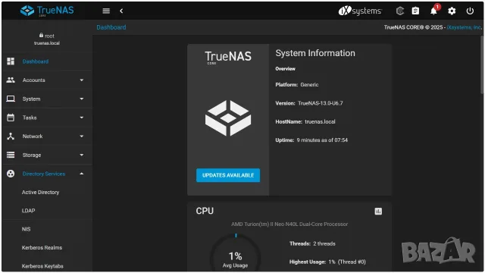Collapse sidebar with the back chevron
Screen dimensions: 485x273
[121, 11]
